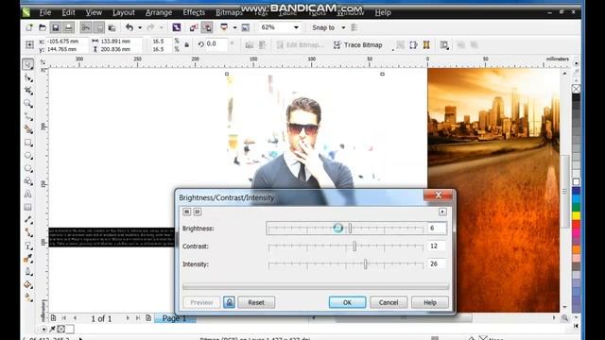Expand the Undo history dropdown arrow
Viewport: 605px width, 340px height.
pos(140,27)
